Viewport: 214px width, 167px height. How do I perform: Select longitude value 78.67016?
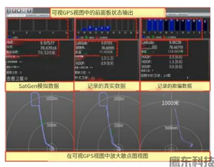(48, 48)
